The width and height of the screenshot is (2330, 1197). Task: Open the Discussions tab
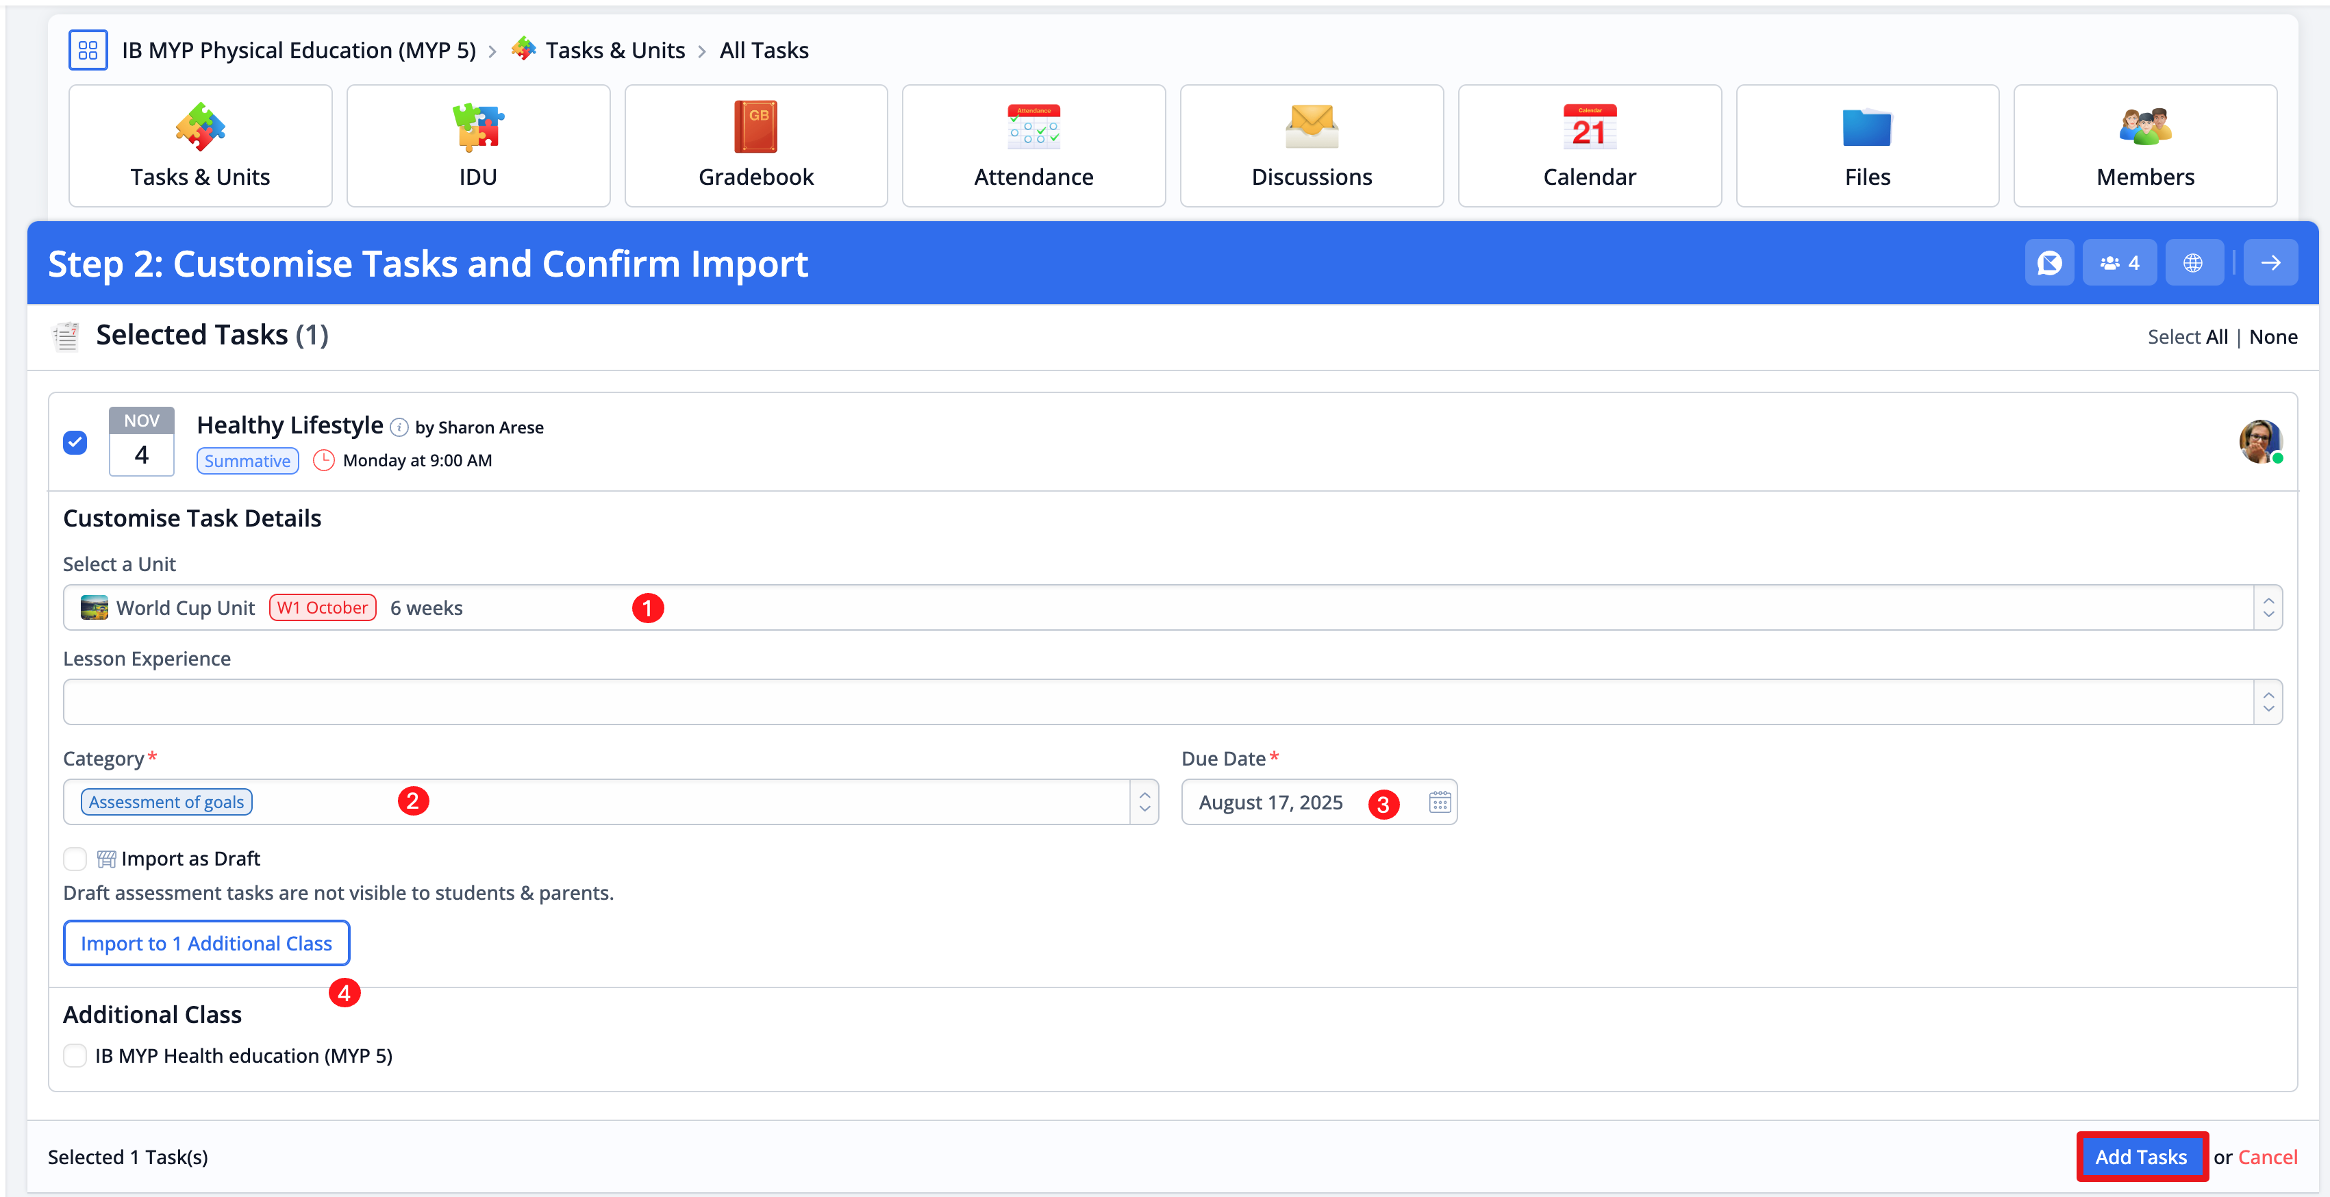pyautogui.click(x=1311, y=146)
